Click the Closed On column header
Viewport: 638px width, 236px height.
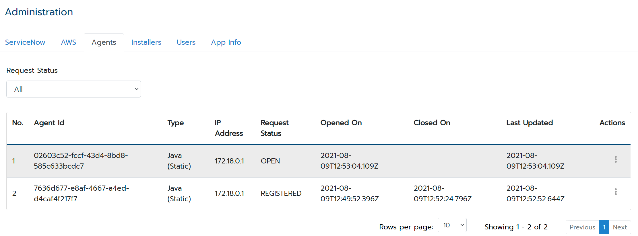coord(432,123)
